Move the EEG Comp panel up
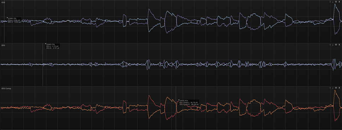The height and width of the screenshot is (130, 342). (x=330, y=88)
